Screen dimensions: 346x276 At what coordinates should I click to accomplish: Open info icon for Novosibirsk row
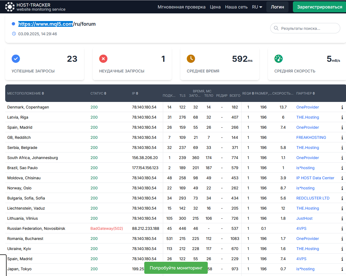point(342,228)
